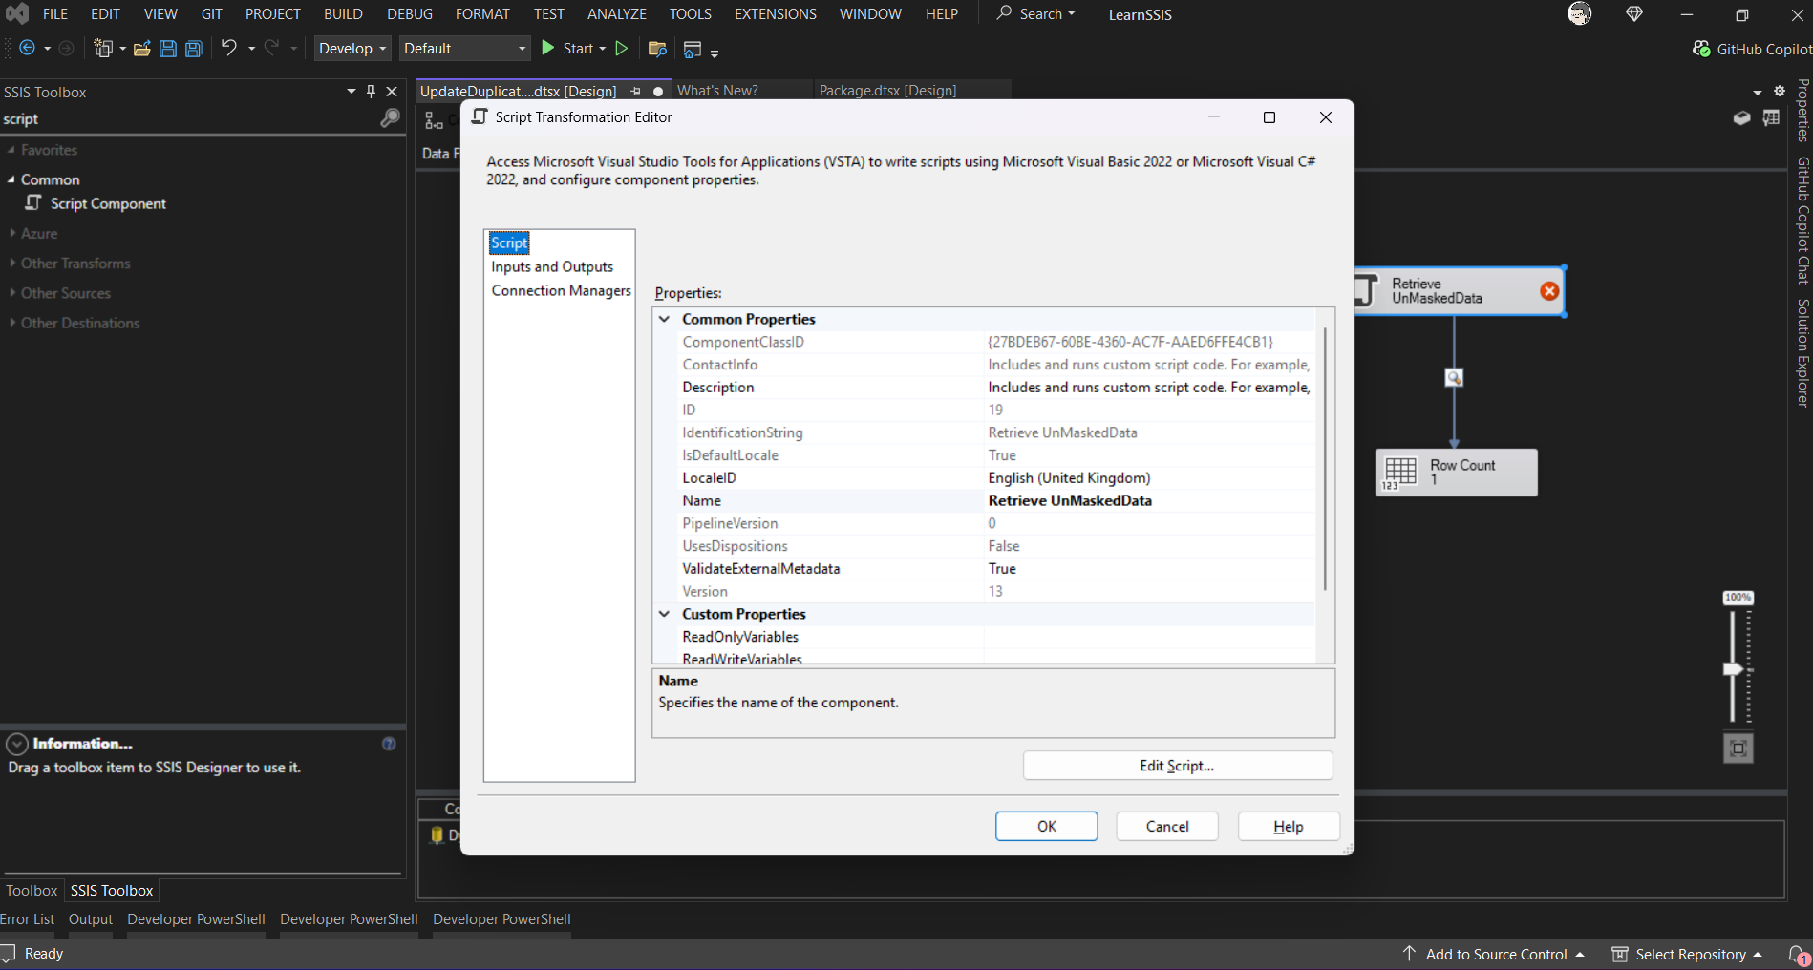Expand the Other Sources toolbox group

11,292
